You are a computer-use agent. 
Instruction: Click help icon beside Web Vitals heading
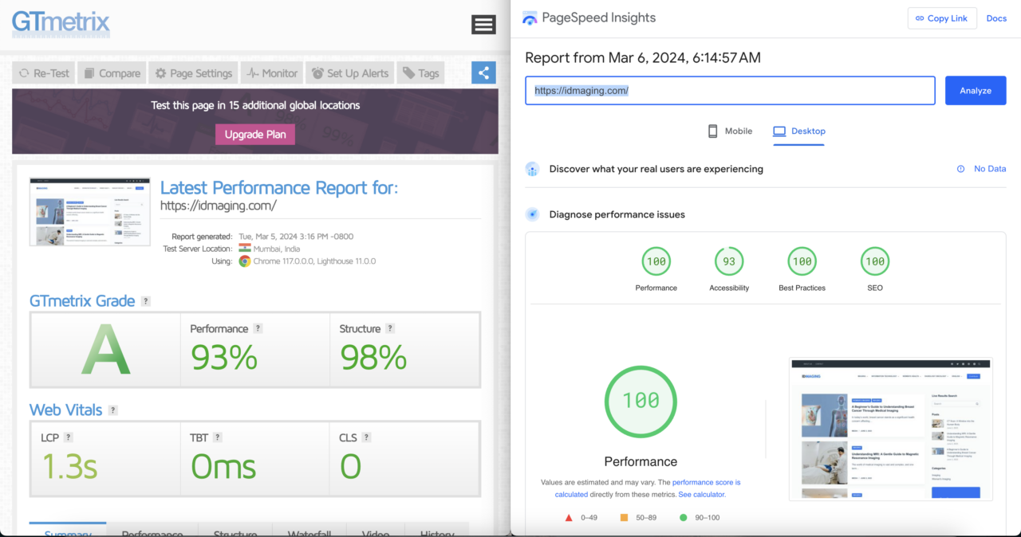tap(112, 410)
